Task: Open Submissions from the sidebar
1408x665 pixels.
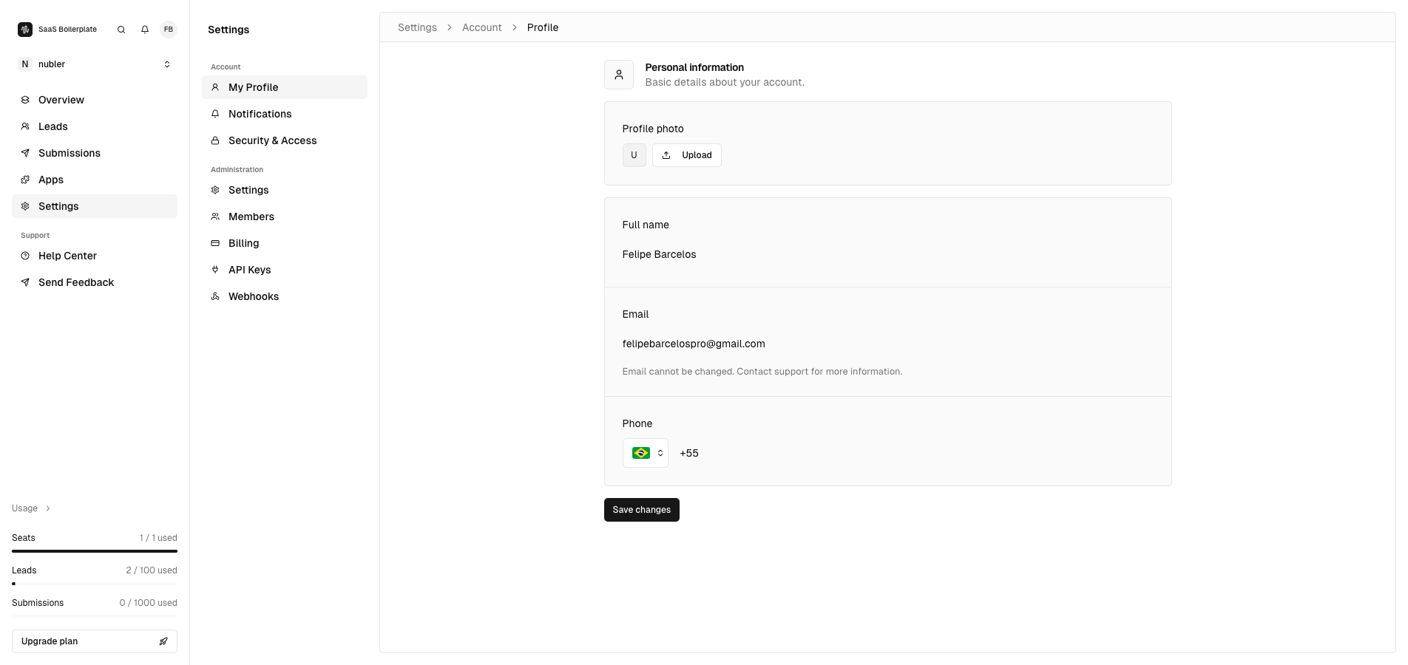Action: click(69, 153)
